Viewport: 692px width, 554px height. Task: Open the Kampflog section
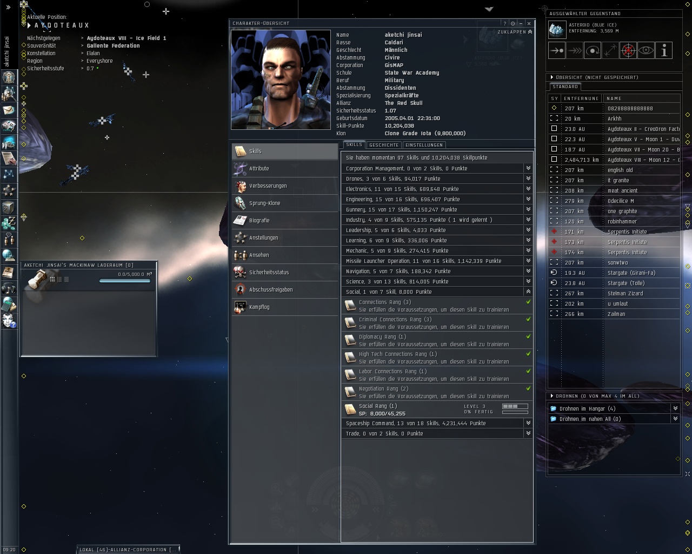point(285,307)
